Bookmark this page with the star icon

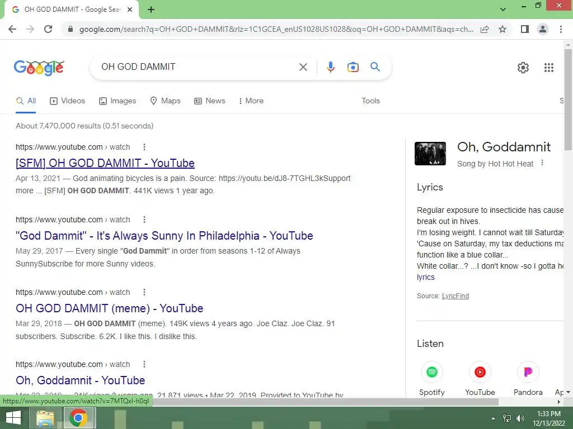[x=502, y=29]
